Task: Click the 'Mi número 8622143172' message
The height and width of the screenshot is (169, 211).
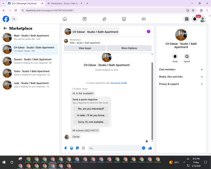Action: click(86, 131)
